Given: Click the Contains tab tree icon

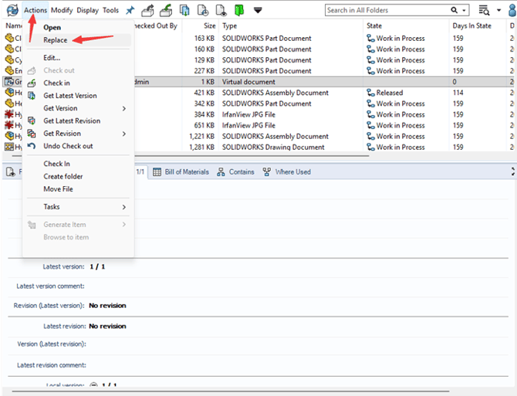Looking at the screenshot, I should [221, 172].
